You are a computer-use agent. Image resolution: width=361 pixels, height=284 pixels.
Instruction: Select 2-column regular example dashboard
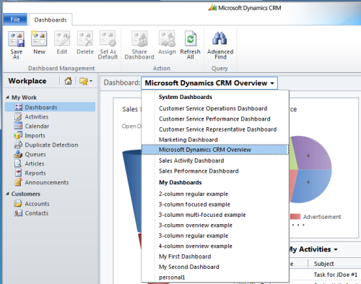(x=193, y=194)
